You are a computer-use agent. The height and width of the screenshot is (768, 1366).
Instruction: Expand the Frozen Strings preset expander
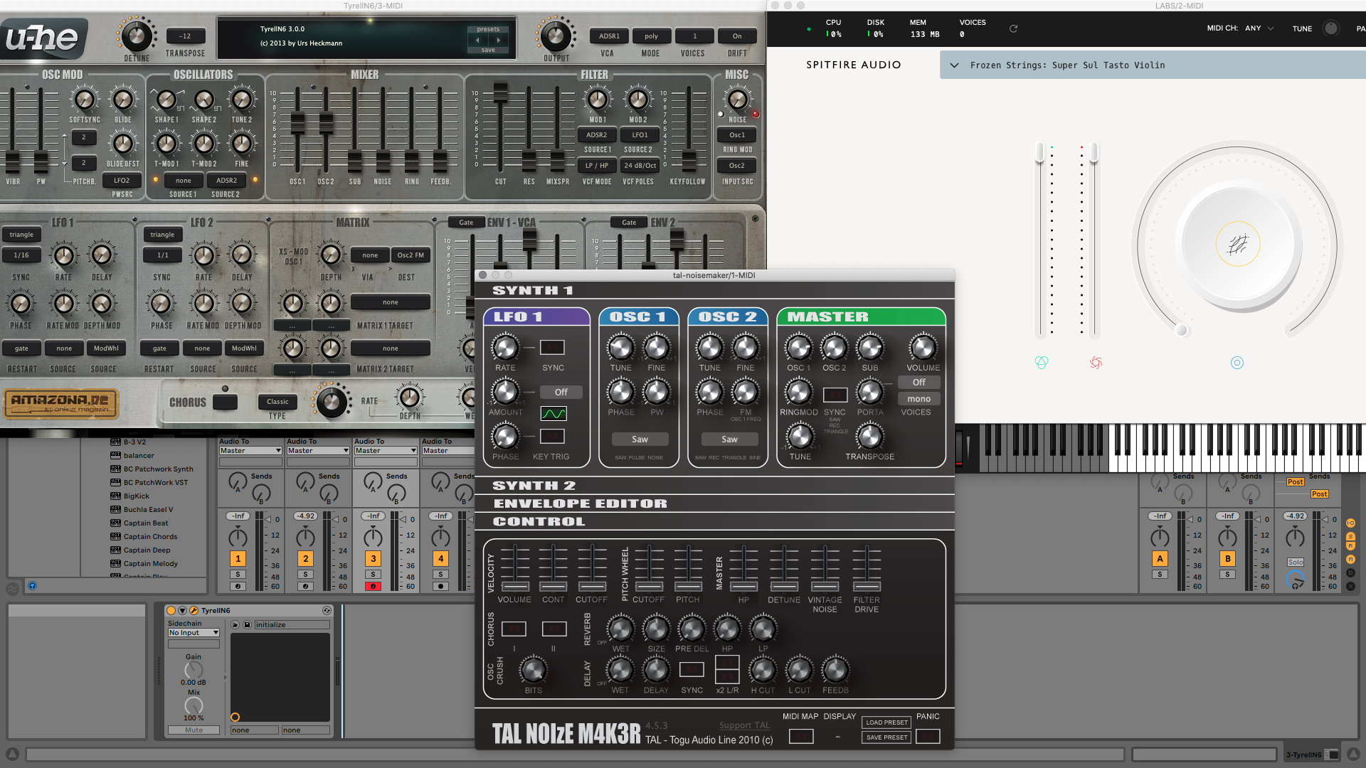tap(953, 65)
